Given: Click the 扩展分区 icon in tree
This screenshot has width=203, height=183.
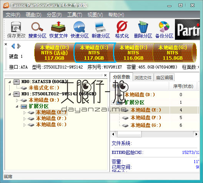Looking at the screenshot, I should [x=24, y=106].
